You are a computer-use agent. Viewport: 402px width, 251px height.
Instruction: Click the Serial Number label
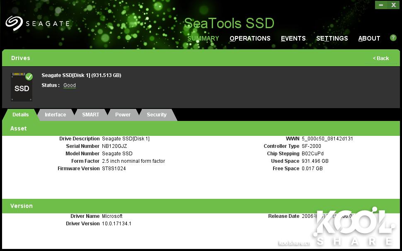(x=82, y=146)
